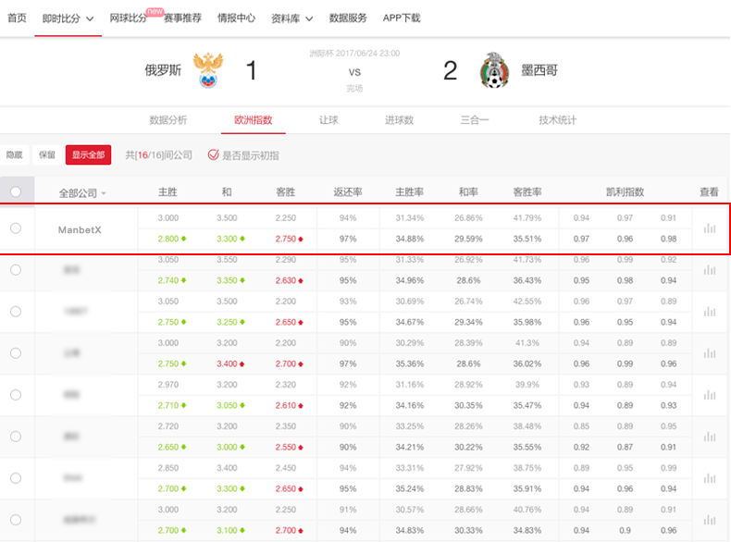Click the chart icon in the last visible row
The width and height of the screenshot is (731, 542).
tap(710, 520)
